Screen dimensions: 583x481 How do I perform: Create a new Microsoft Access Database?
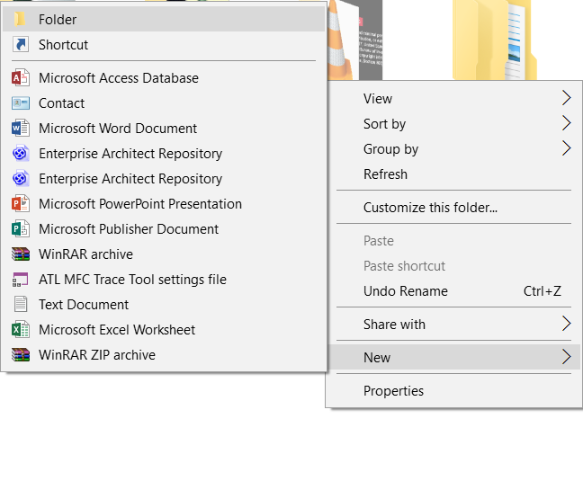(164, 77)
